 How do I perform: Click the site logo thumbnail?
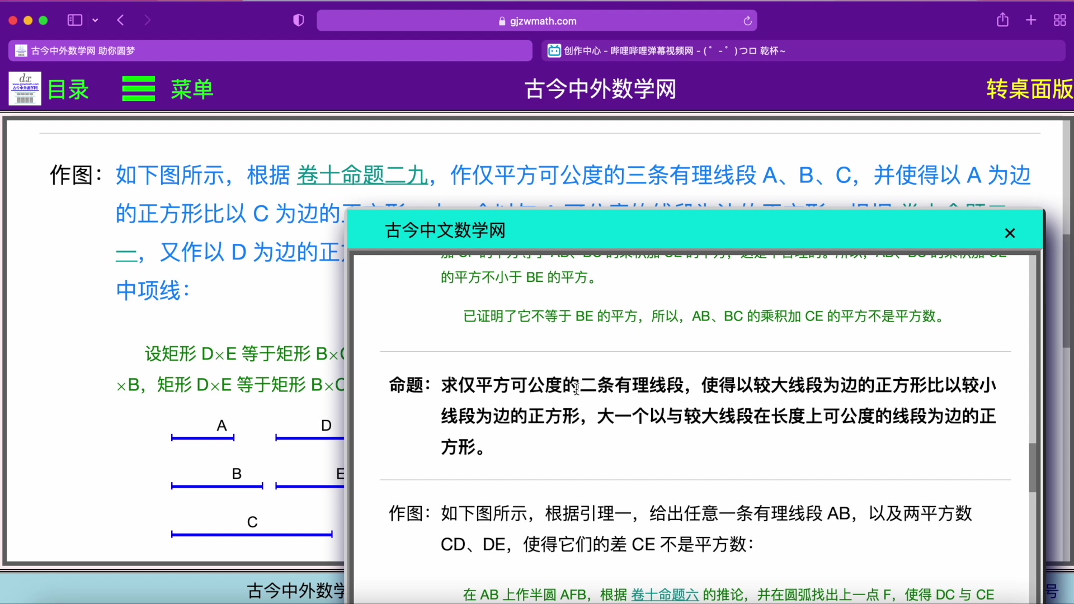[x=25, y=88]
